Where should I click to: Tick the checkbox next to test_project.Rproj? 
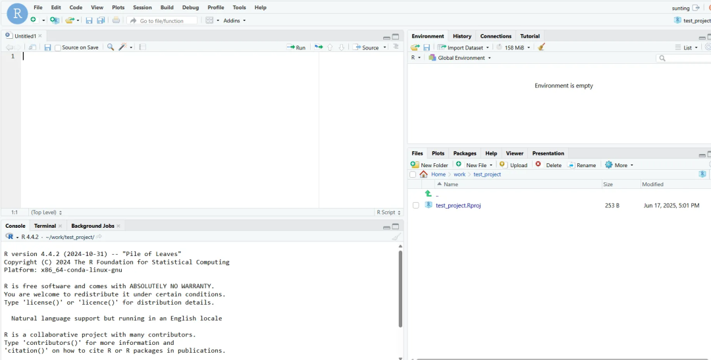pyautogui.click(x=416, y=205)
